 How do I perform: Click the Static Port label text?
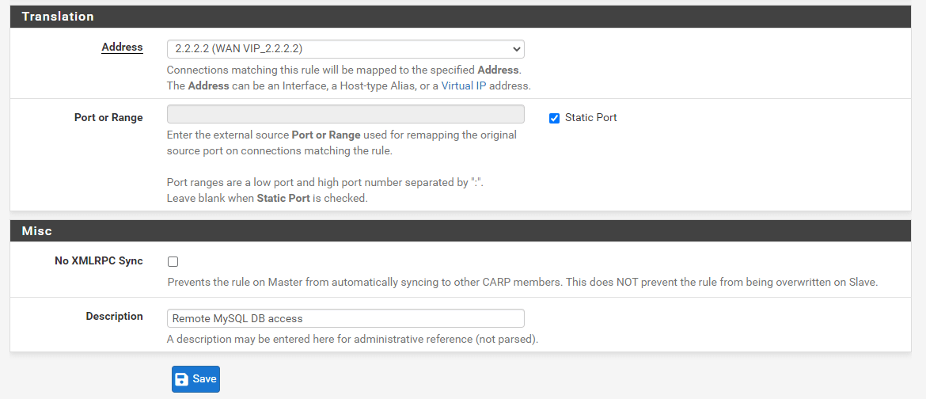click(x=590, y=118)
